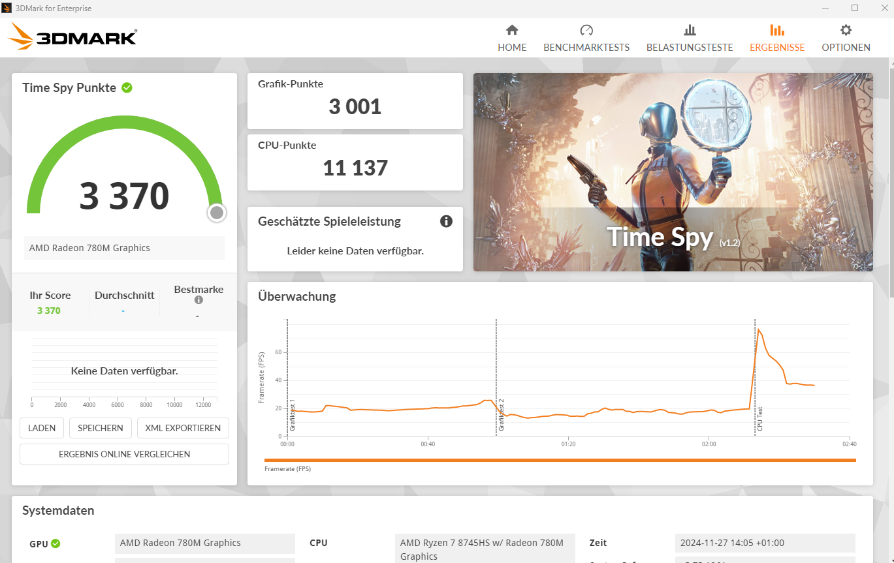Click the Durchschnitt heading
The image size is (894, 563).
pyautogui.click(x=124, y=295)
